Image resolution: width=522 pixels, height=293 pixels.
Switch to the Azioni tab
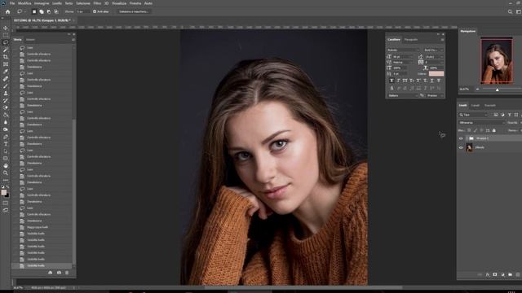tap(30, 40)
